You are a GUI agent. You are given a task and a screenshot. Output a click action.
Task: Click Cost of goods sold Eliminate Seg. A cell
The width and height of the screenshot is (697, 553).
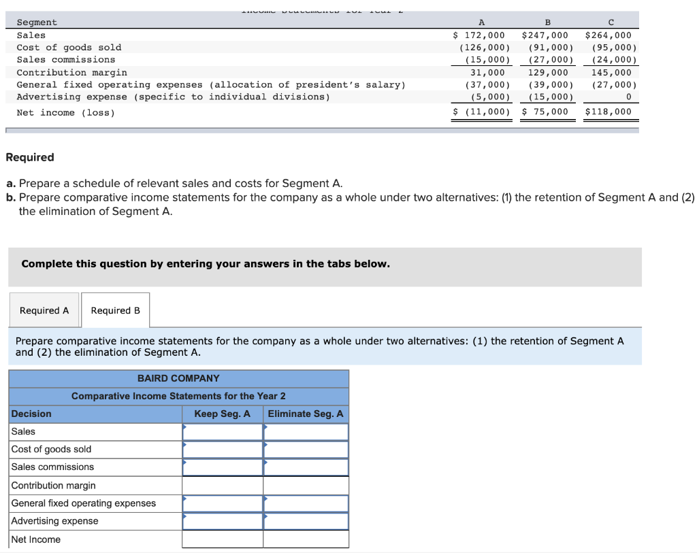[306, 450]
